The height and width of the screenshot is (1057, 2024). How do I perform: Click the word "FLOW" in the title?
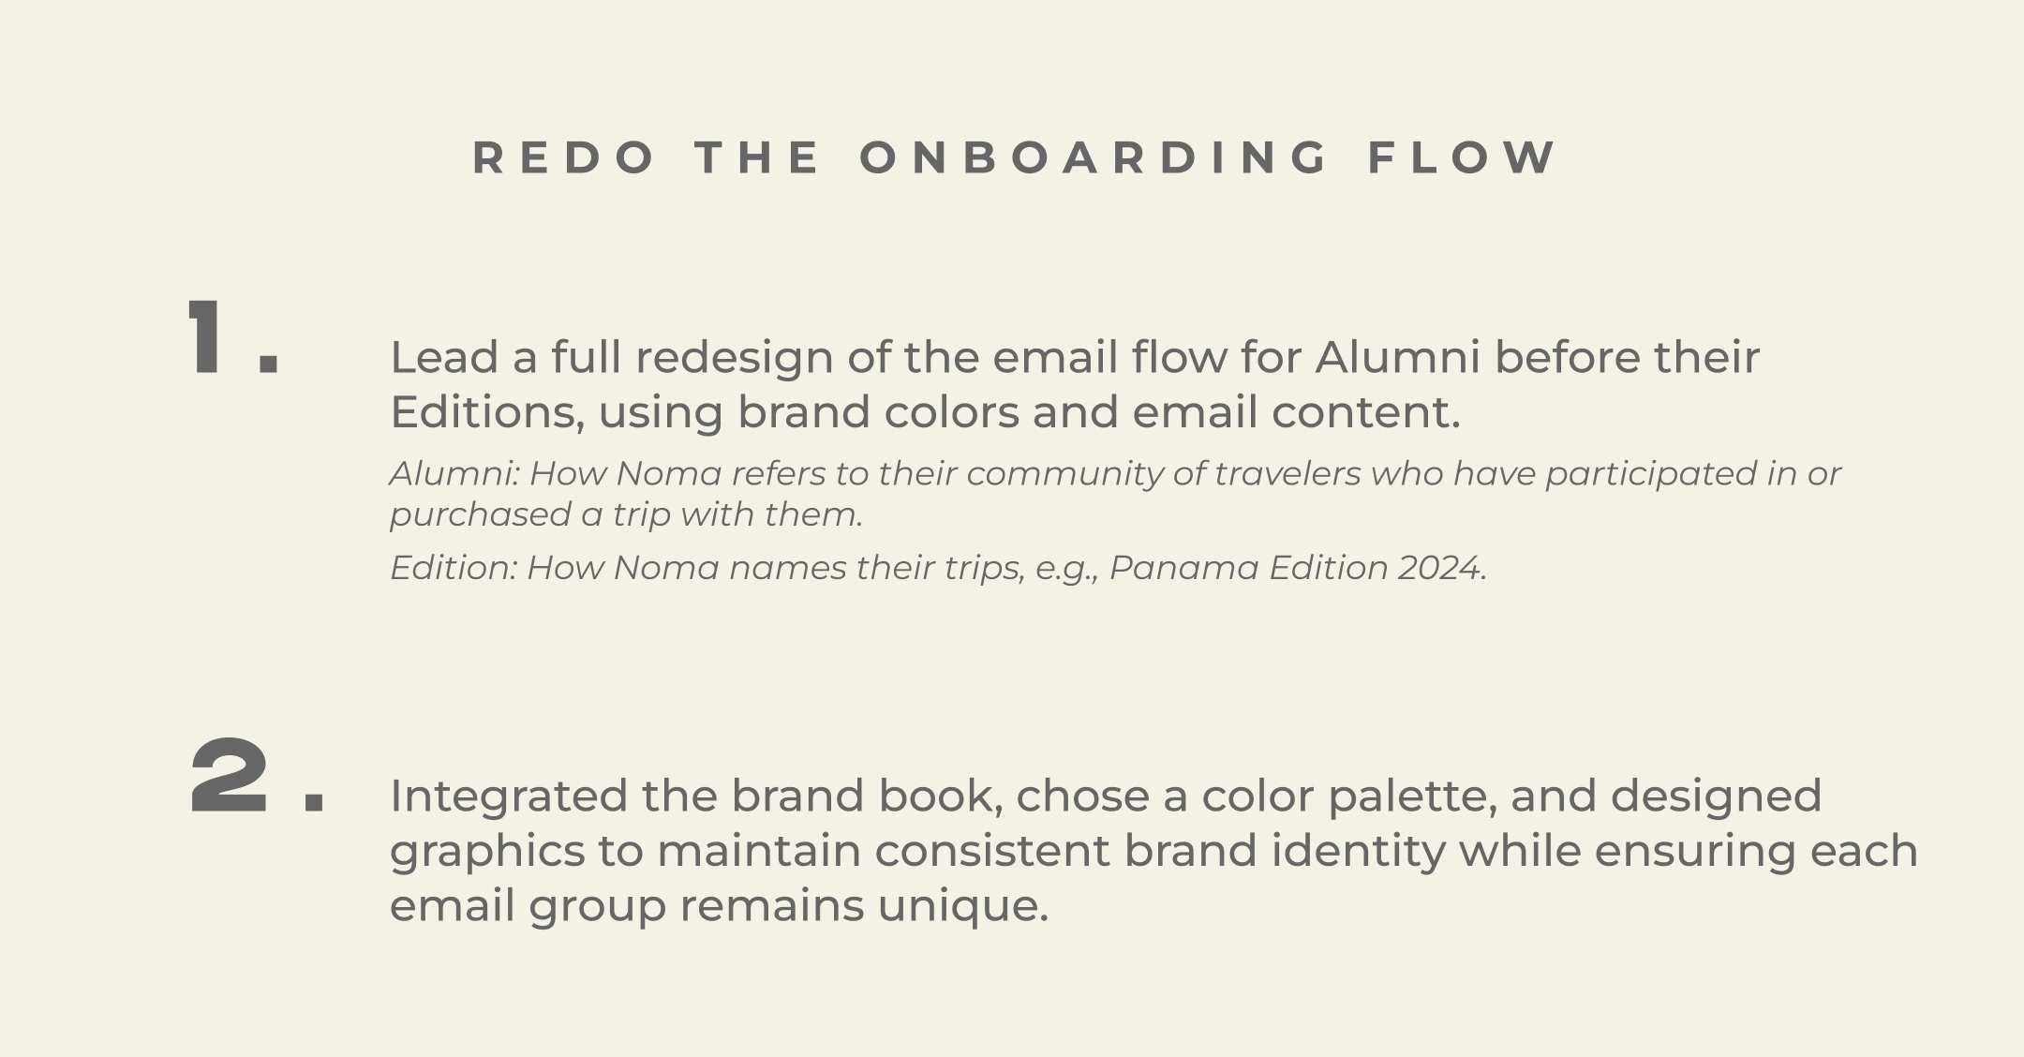pyautogui.click(x=1462, y=157)
